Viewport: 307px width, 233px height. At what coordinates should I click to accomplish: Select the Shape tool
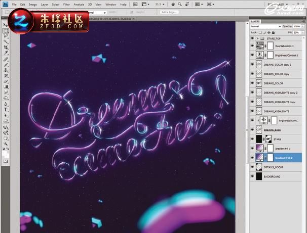[x=6, y=121]
